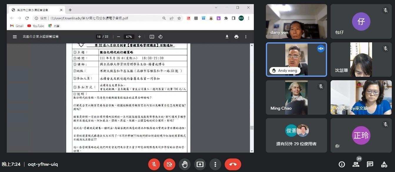Viewport: 395px width, 172px height.
Task: Open Meet more options menu
Action: point(215,164)
